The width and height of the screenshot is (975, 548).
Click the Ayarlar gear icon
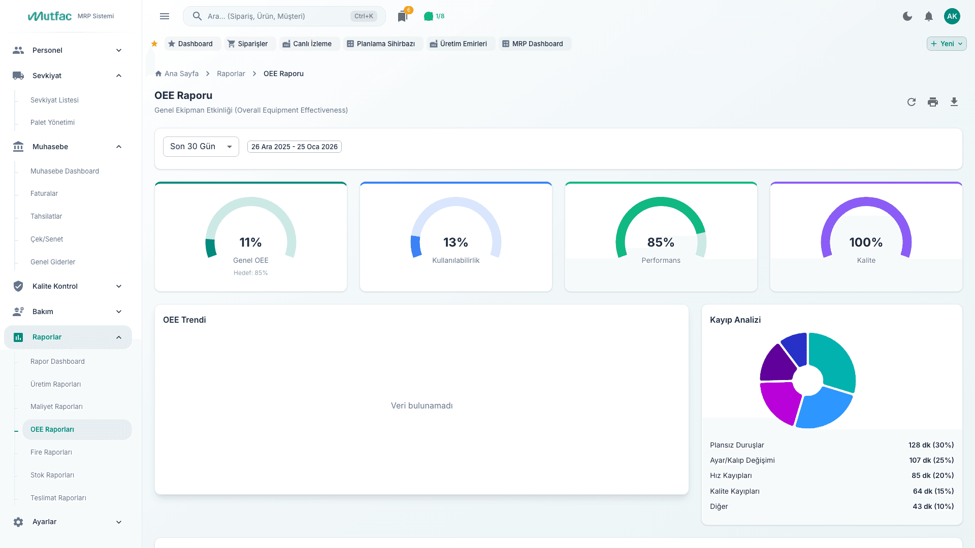coord(18,522)
